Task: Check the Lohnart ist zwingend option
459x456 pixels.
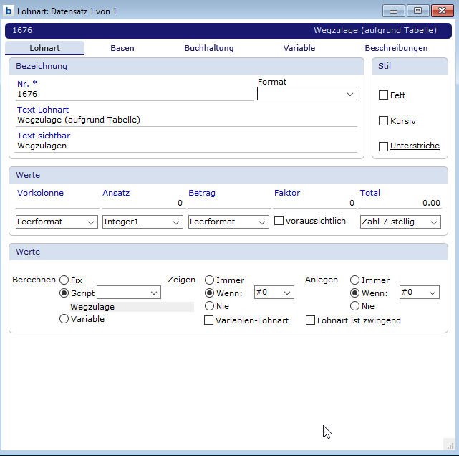Action: pos(311,320)
